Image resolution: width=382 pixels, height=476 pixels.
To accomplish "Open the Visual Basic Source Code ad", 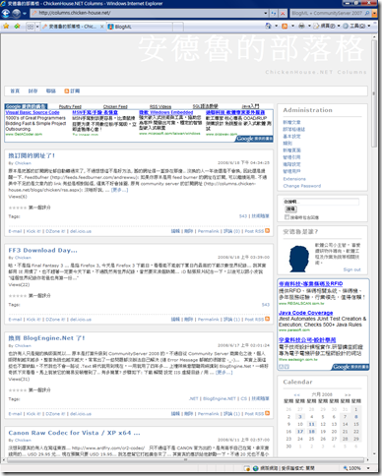I will tap(32, 112).
